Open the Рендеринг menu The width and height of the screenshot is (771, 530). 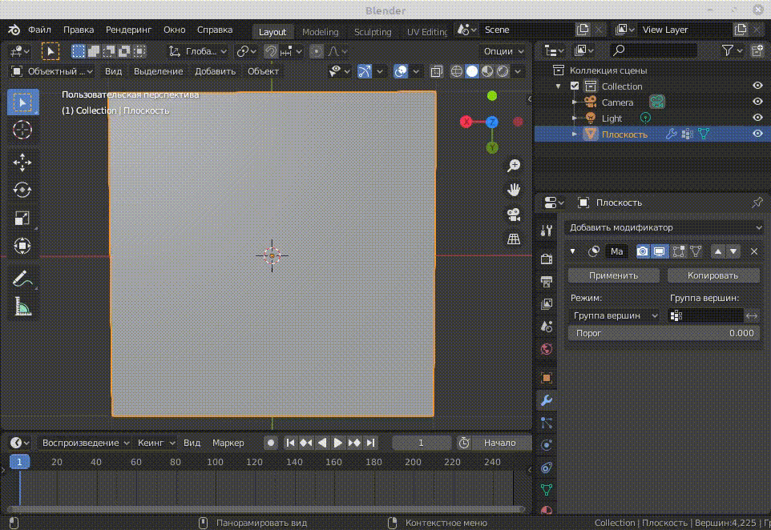tap(128, 30)
